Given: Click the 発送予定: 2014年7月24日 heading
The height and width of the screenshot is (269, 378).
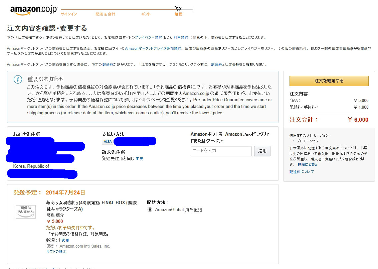Looking at the screenshot, I should 49,192.
